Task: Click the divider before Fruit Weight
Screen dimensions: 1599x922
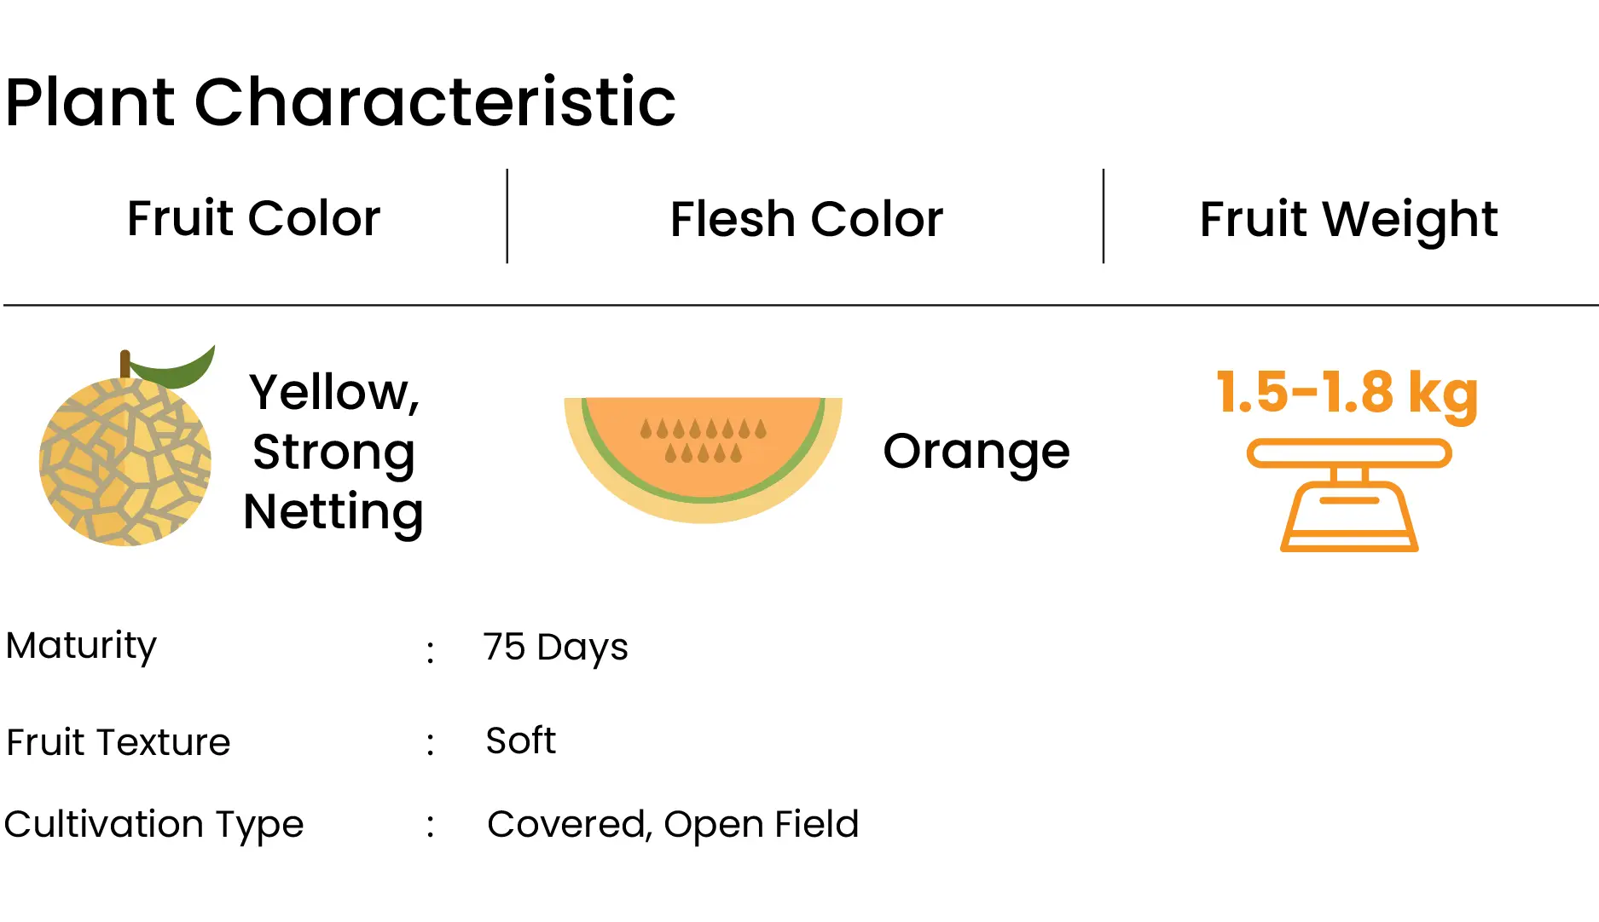Action: [1104, 216]
